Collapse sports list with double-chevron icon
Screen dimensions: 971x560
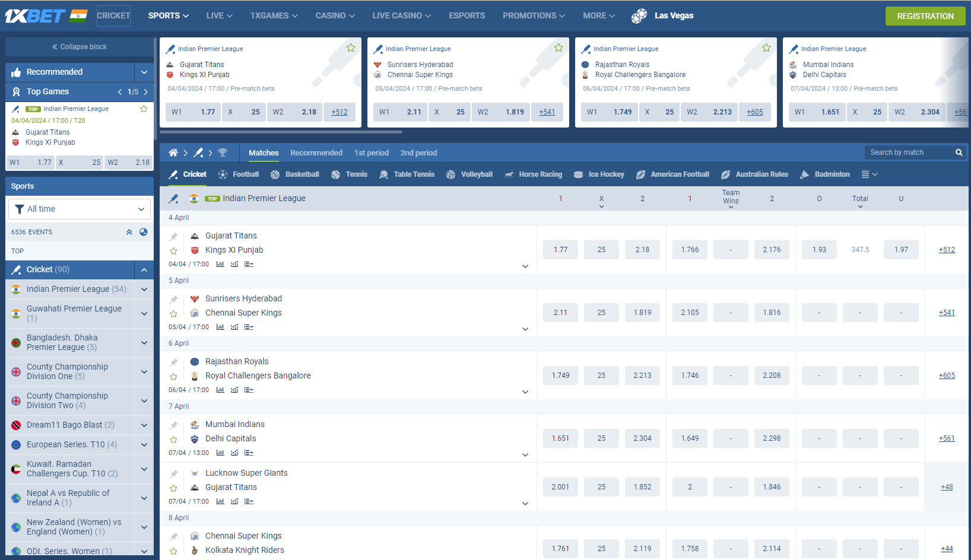[129, 232]
